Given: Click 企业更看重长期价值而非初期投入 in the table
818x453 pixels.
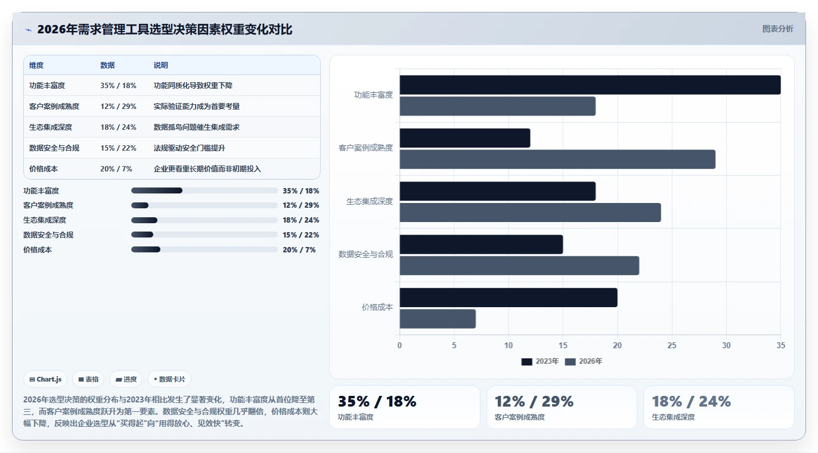Looking at the screenshot, I should pos(207,169).
